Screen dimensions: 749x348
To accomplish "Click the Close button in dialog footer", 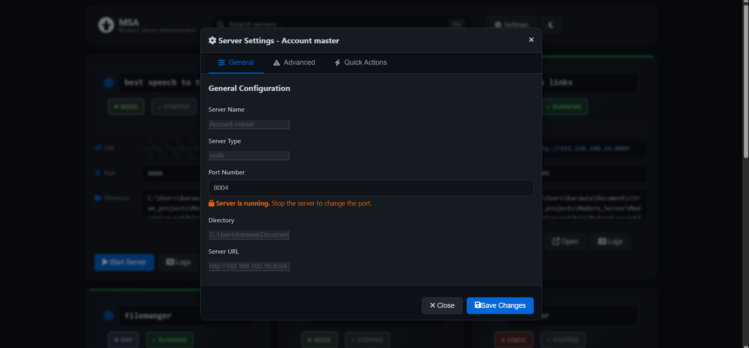I will 442,305.
